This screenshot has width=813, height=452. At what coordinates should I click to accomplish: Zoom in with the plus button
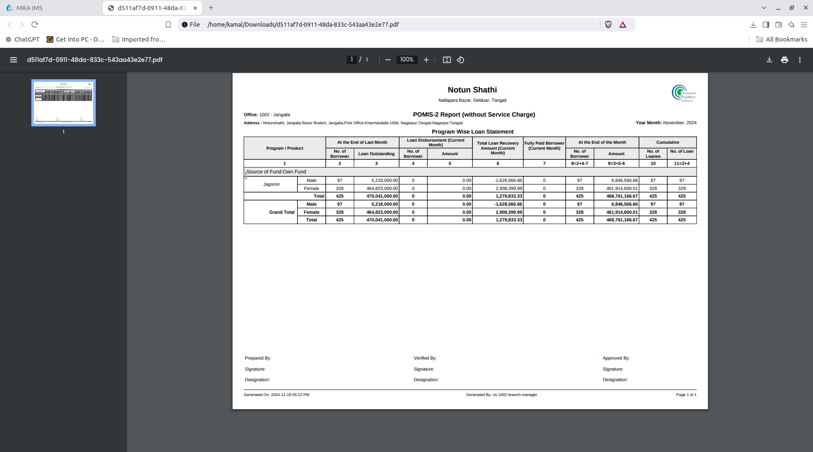[426, 60]
